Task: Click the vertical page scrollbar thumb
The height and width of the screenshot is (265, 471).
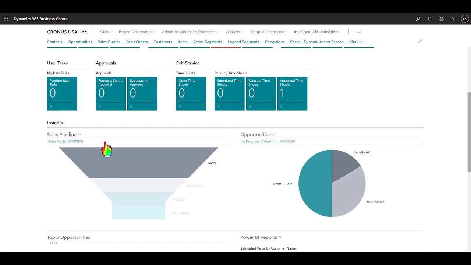Action: (x=469, y=132)
